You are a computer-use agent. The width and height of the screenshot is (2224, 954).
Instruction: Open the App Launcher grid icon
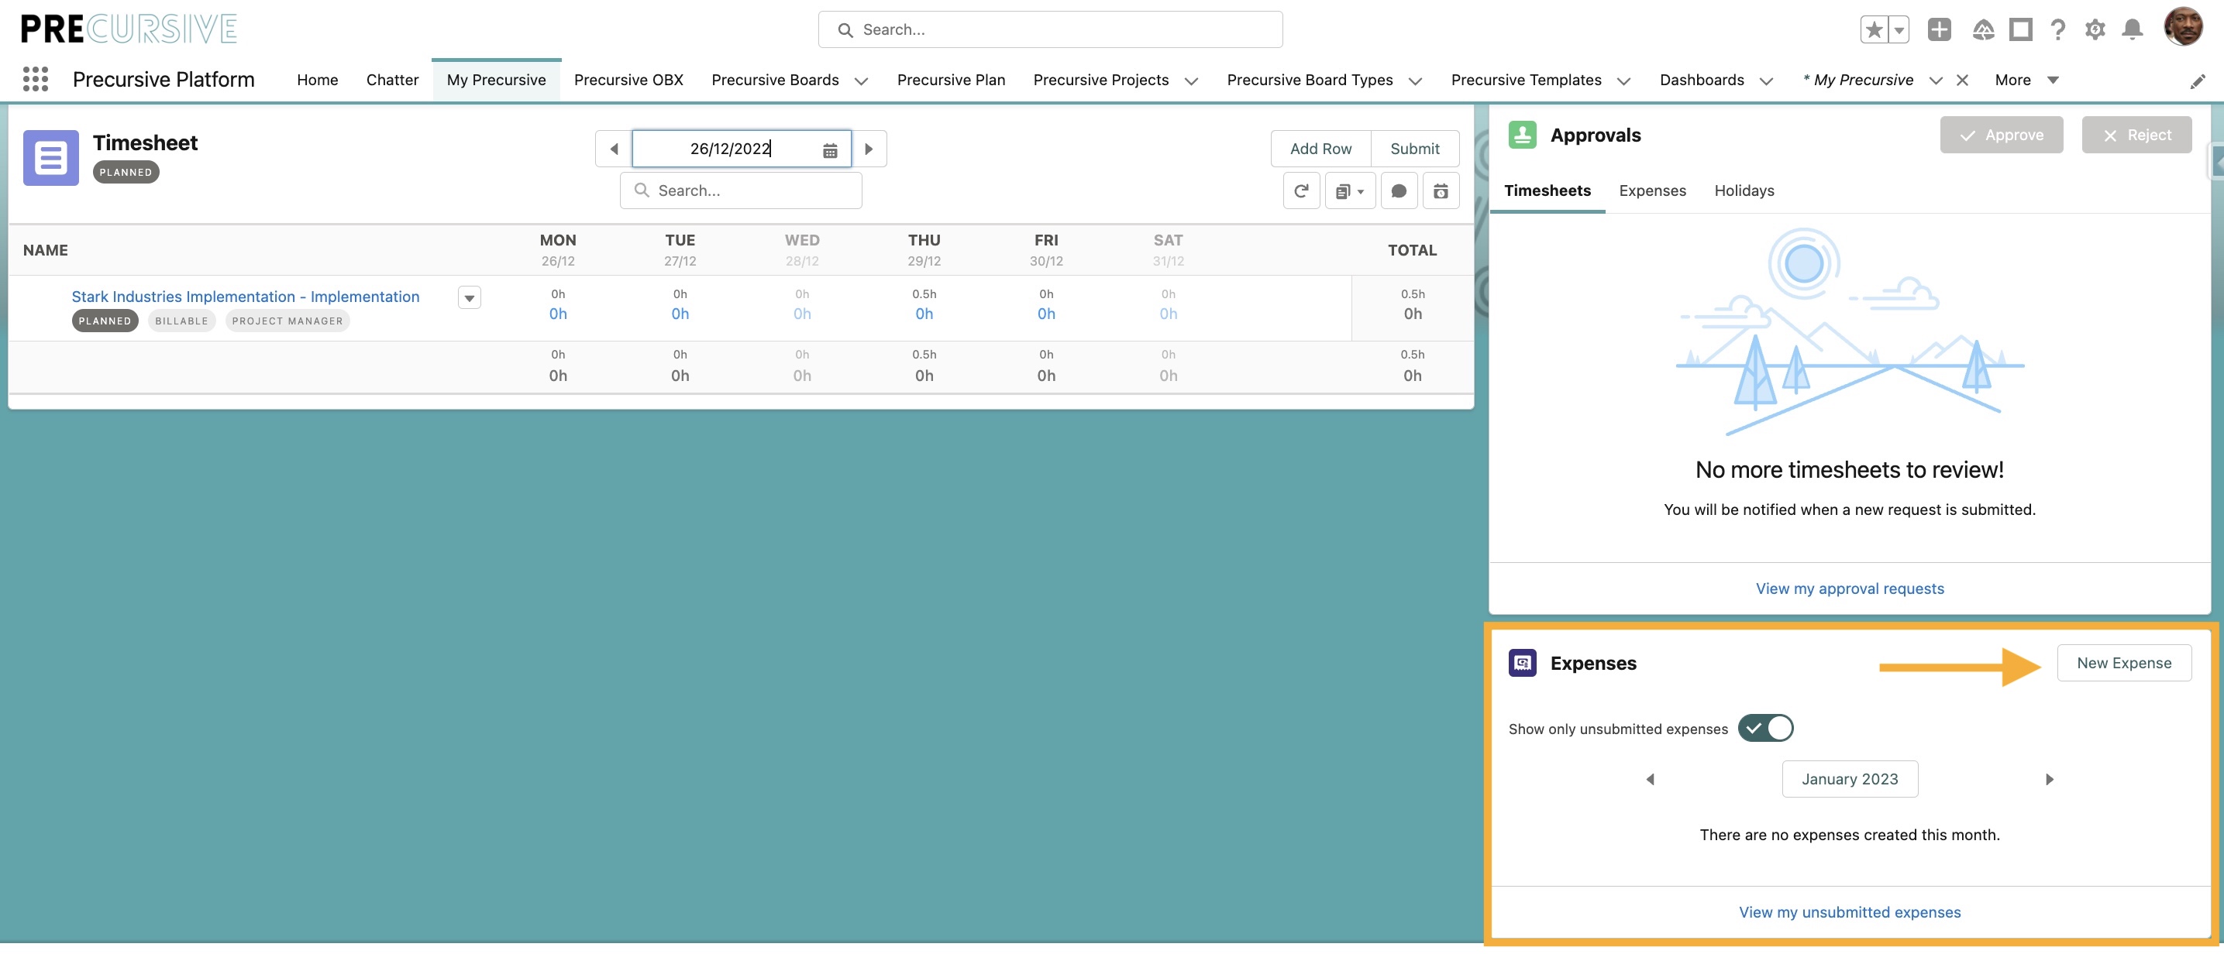tap(36, 78)
